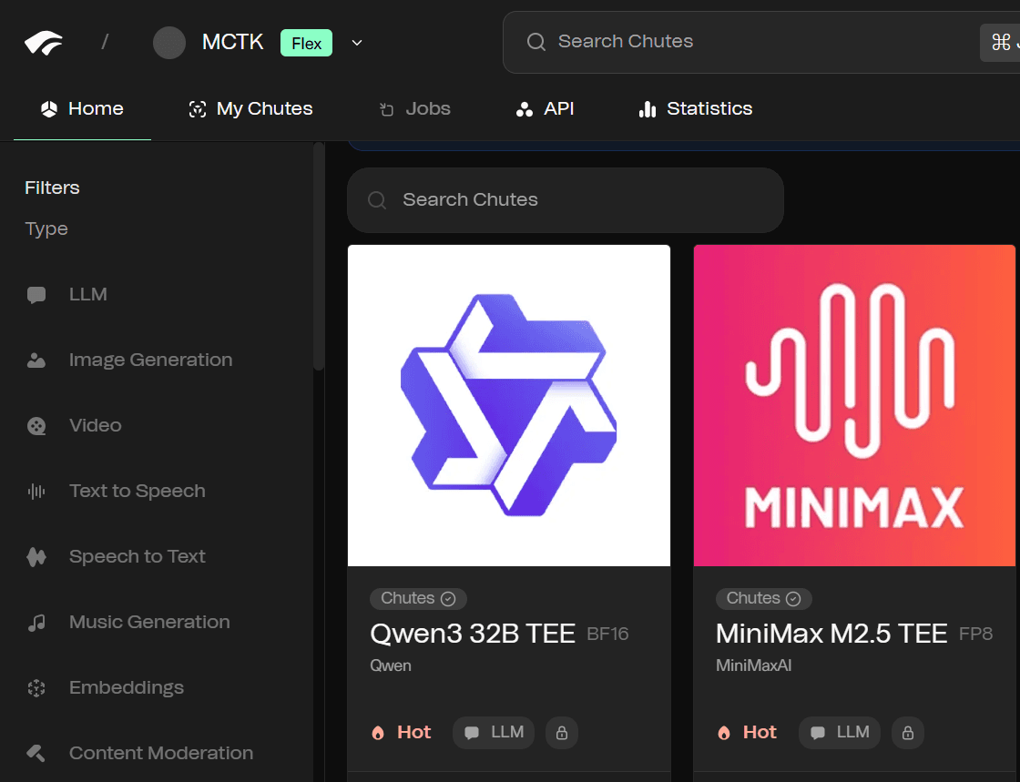
Task: Expand the MCTK account dropdown chevron
Action: [357, 43]
